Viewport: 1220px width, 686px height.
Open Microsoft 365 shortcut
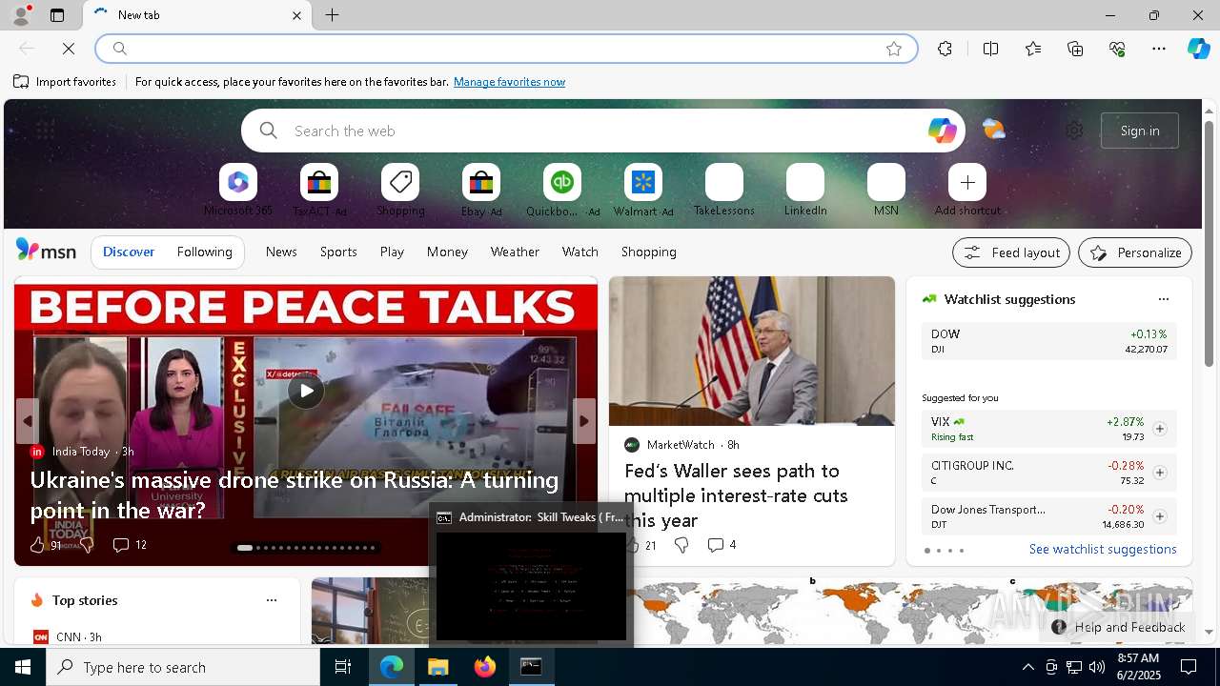pyautogui.click(x=238, y=191)
